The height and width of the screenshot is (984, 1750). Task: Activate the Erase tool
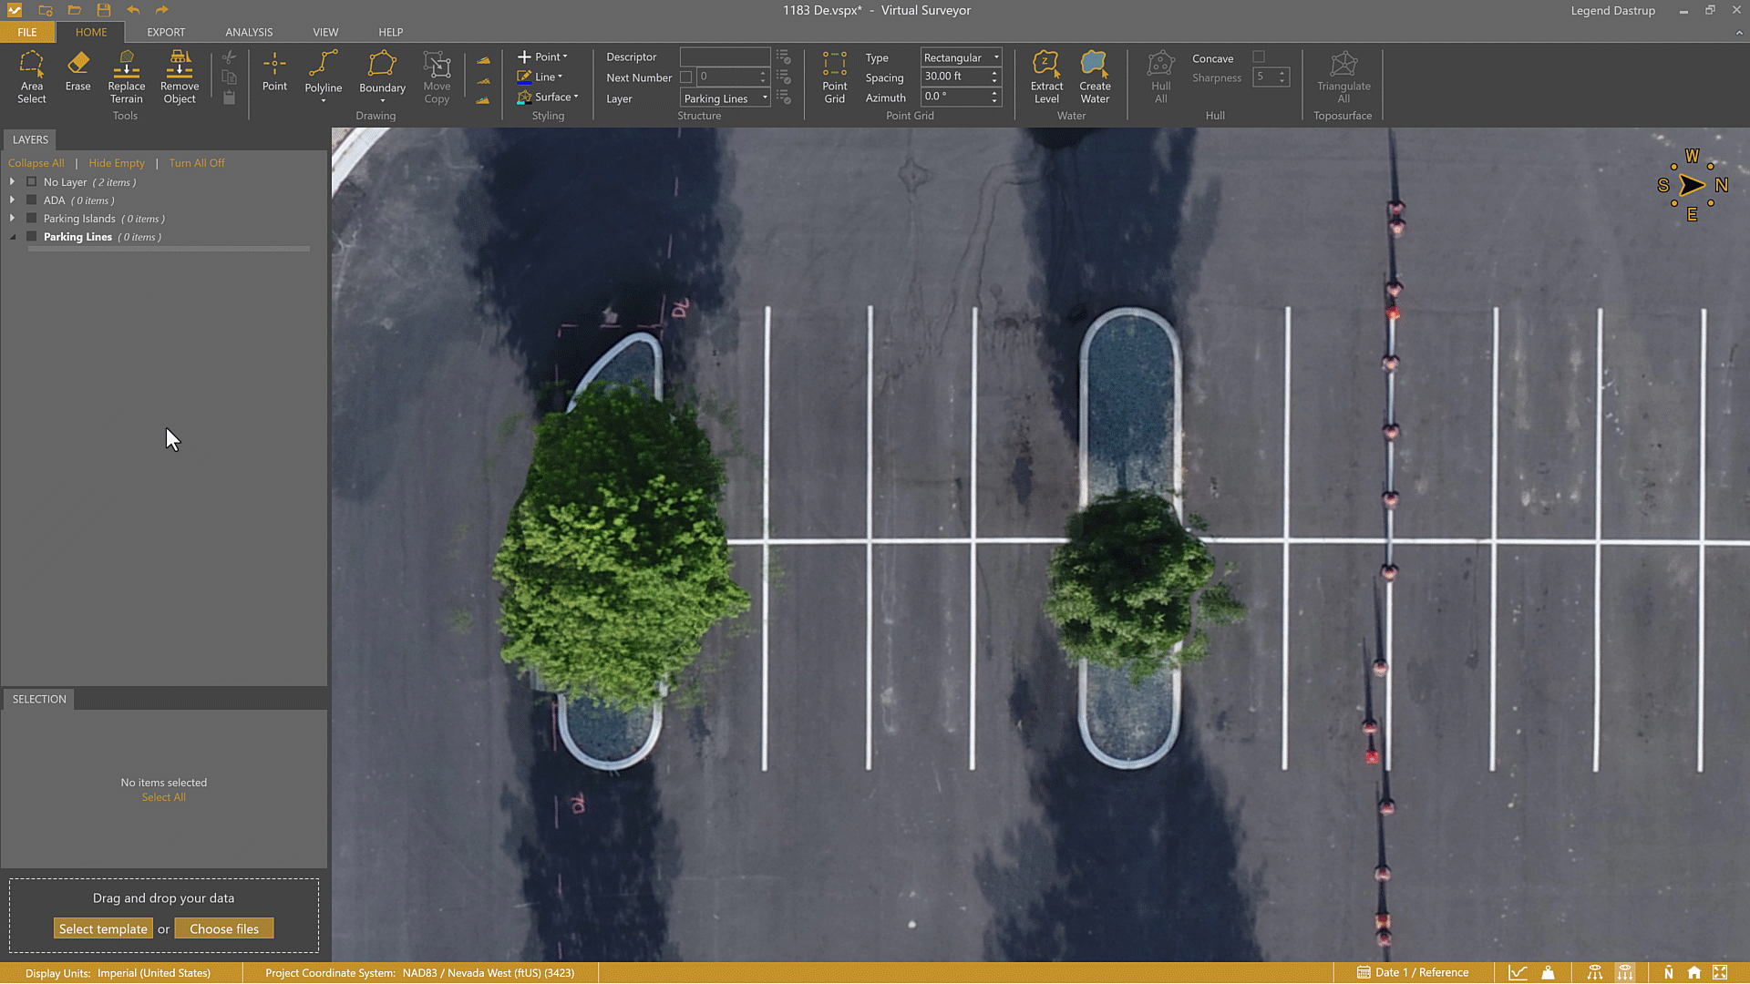[x=77, y=71]
